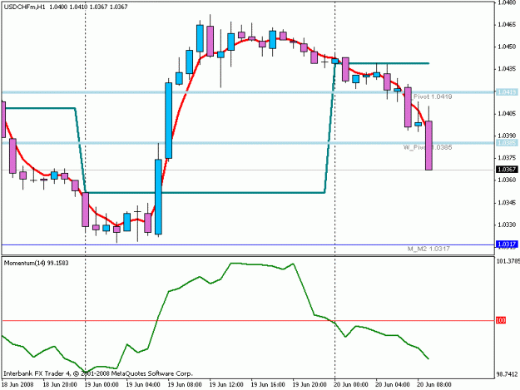520x390 pixels.
Task: Click the 1.0345 price axis value
Action: click(x=507, y=202)
